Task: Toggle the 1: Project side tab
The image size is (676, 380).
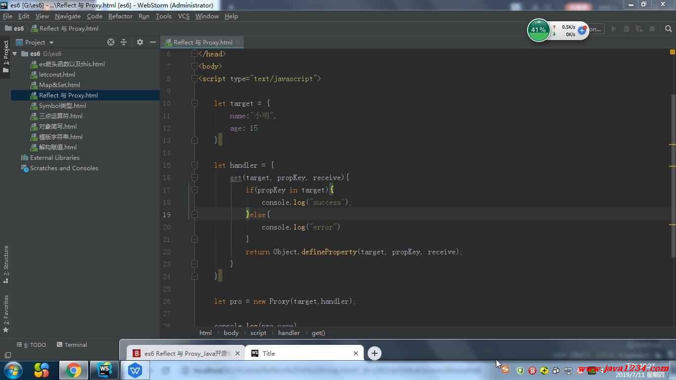Action: [6, 57]
